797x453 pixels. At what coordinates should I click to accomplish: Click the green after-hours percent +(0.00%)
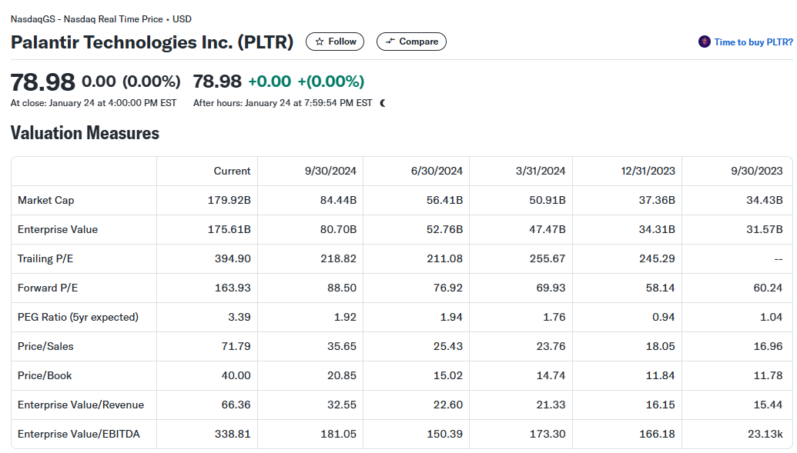click(x=331, y=82)
